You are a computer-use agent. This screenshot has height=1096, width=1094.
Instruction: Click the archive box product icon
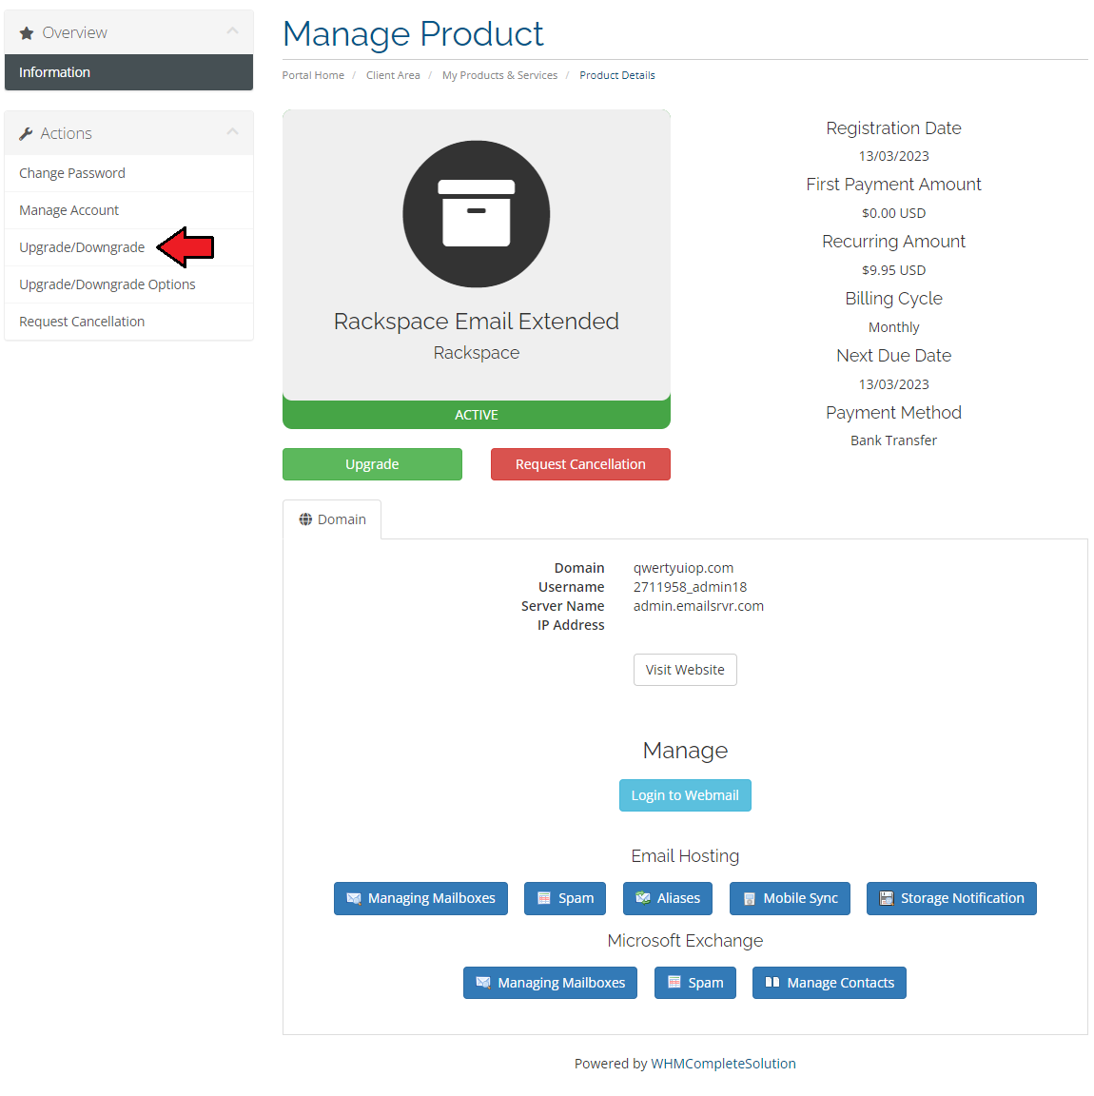[476, 214]
